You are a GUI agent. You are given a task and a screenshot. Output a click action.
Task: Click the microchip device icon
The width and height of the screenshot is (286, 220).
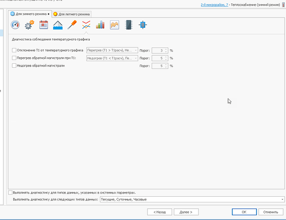point(128,25)
